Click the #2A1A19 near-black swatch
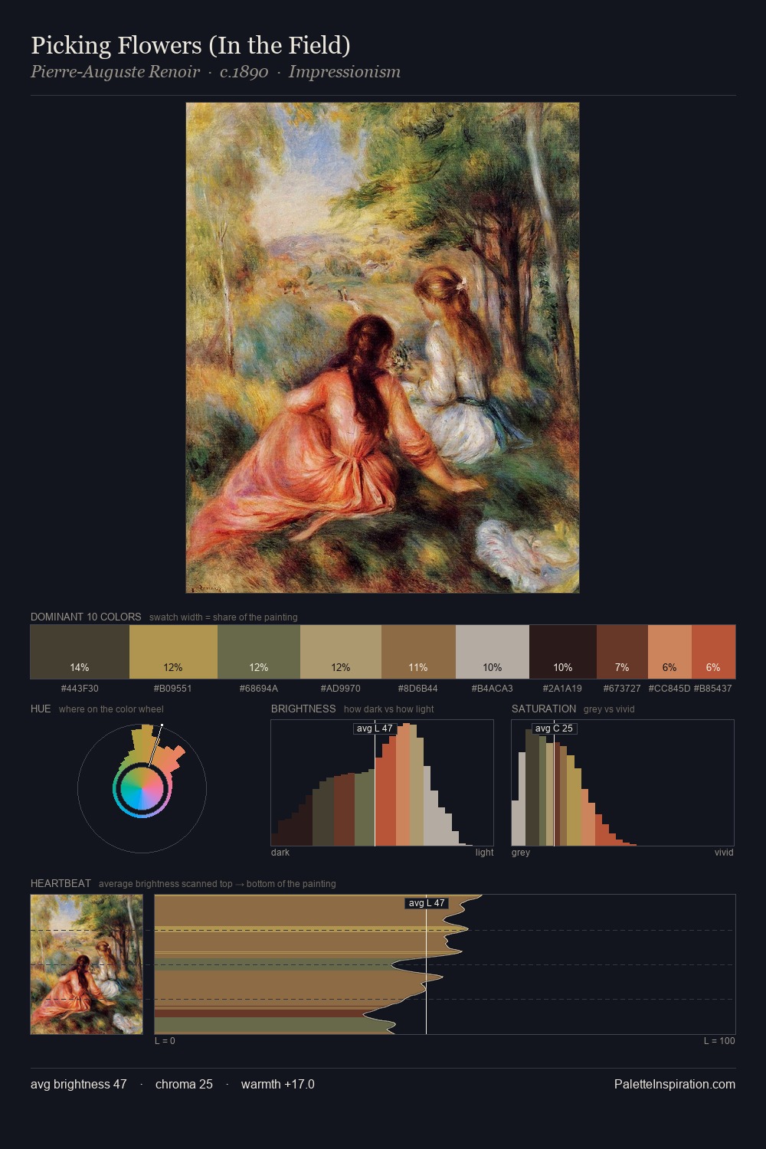 coord(563,652)
